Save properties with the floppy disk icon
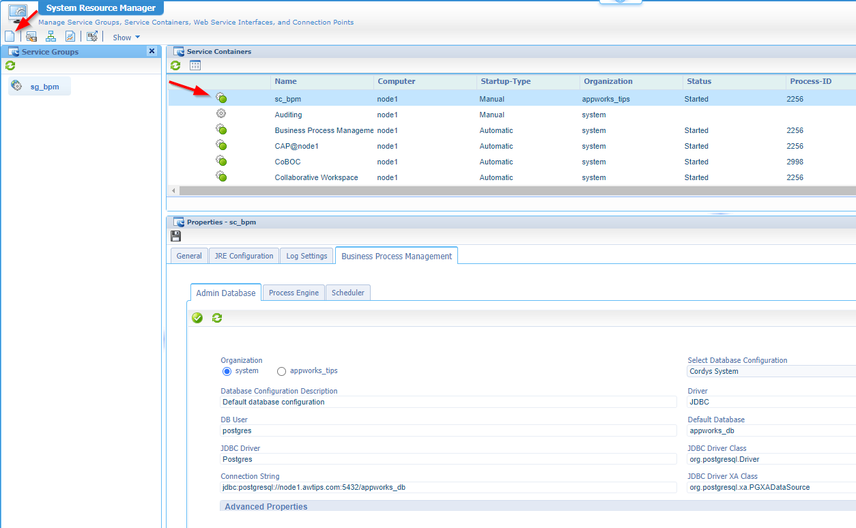 pos(175,236)
